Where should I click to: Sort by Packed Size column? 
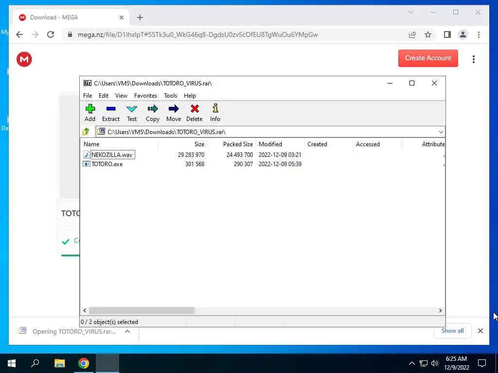[231, 144]
